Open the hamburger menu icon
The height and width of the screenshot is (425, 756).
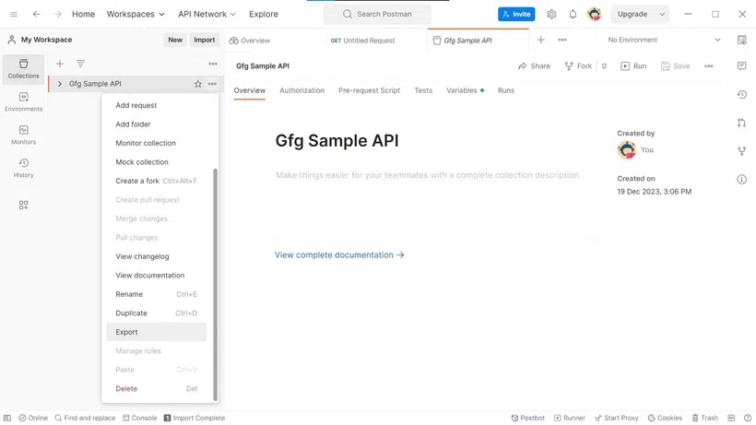(14, 14)
